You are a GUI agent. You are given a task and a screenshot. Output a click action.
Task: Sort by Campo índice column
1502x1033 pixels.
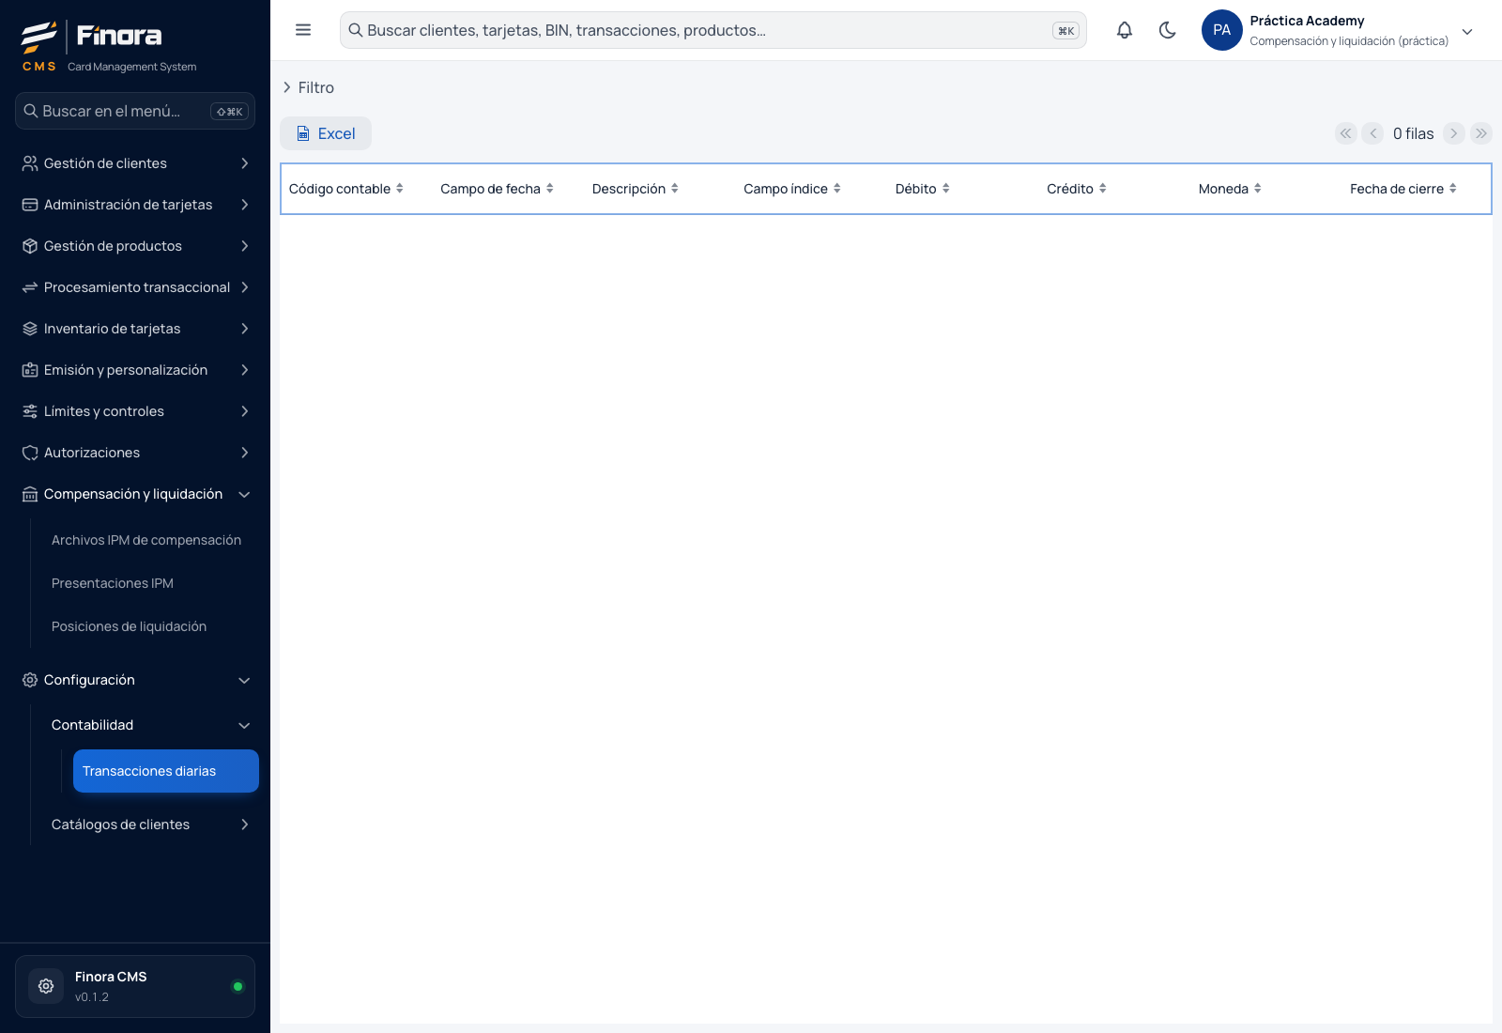(x=792, y=189)
